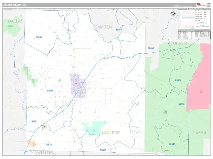Select ZIP code label 65534
Viewport: 213px width, 159px height.
178,80
